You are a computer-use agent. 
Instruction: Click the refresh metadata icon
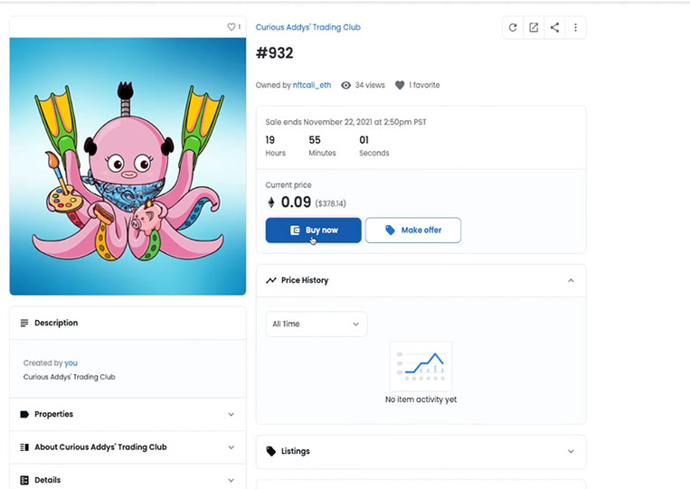pyautogui.click(x=513, y=28)
